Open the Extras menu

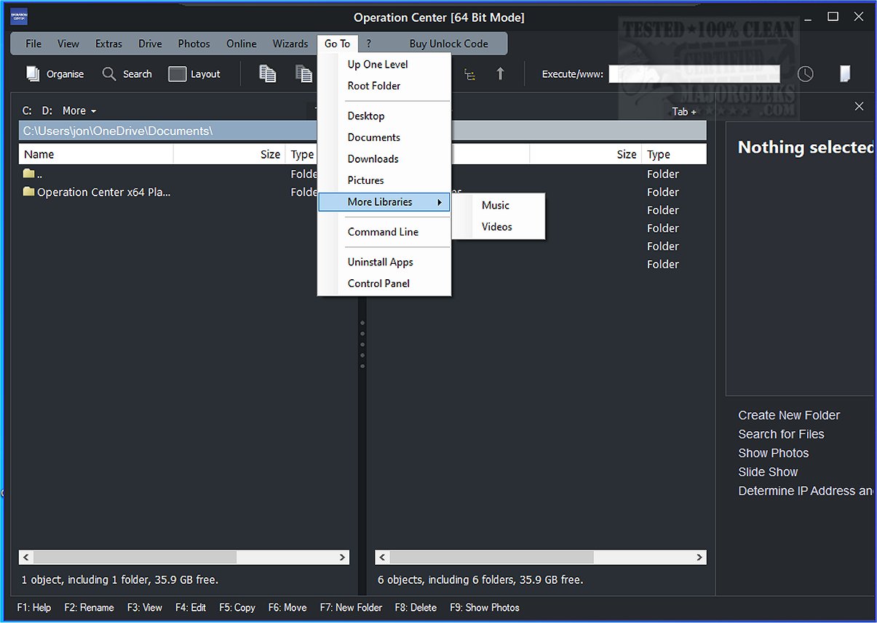[x=108, y=44]
